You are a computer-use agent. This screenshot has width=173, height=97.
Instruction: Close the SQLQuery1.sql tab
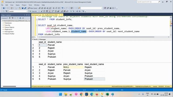pos(62,15)
